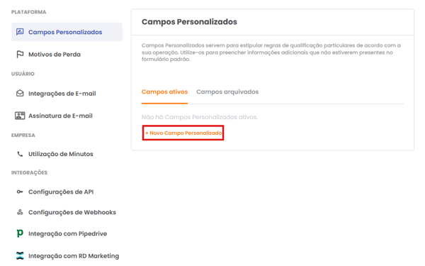Image resolution: width=425 pixels, height=266 pixels.
Task: Go to Assinatura de E-mail
Action: (60, 116)
